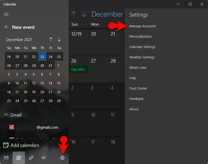The height and width of the screenshot is (164, 208).
Task: Select the Calendar icon in bottom bar
Action: 19,158
